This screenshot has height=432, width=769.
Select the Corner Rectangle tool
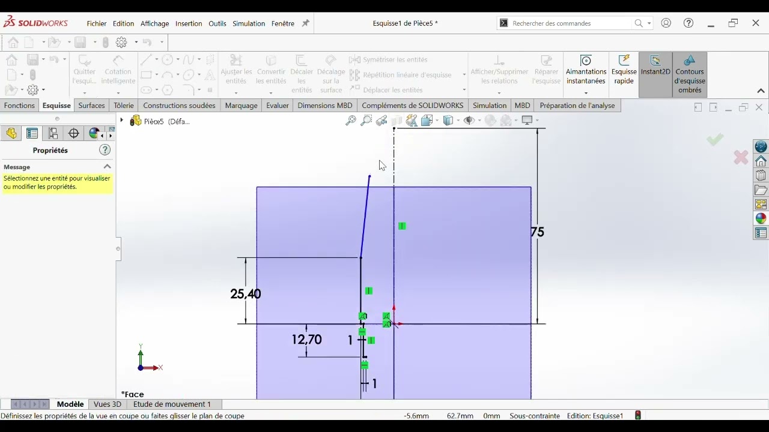coord(145,75)
